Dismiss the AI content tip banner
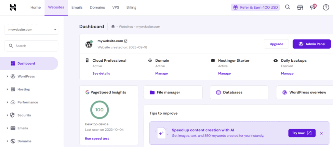This screenshot has width=333, height=147. (x=321, y=133)
